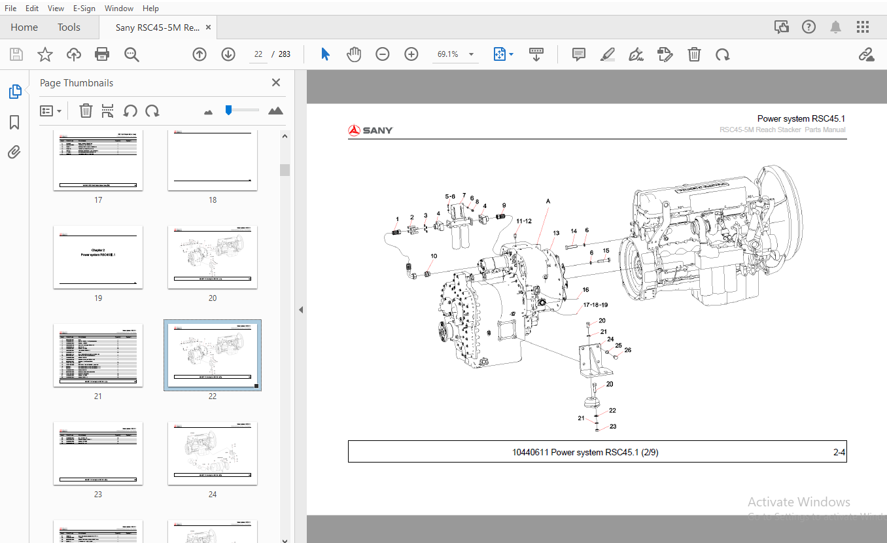
Task: Open the Window menu
Action: [119, 9]
